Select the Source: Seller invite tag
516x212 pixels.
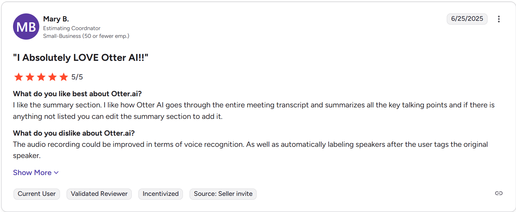click(x=223, y=194)
